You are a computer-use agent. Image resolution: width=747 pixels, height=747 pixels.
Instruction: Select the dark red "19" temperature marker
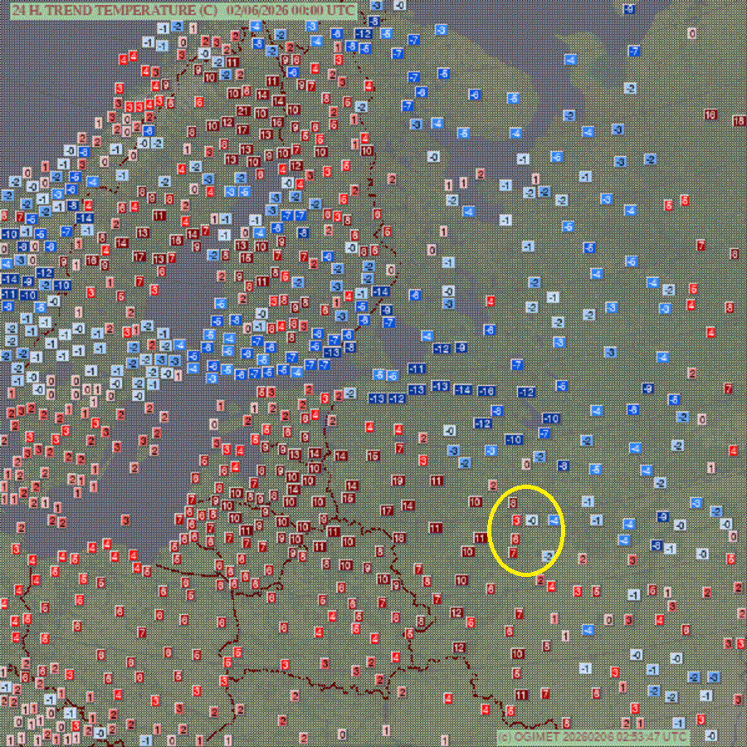pos(398,481)
